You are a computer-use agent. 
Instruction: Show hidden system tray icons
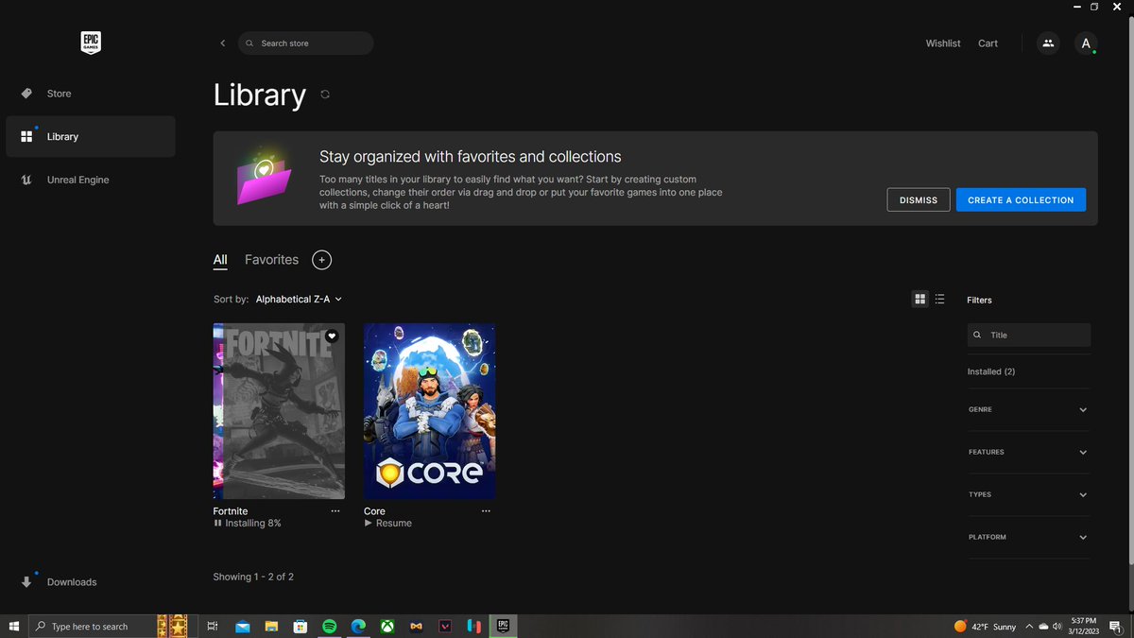point(1030,627)
